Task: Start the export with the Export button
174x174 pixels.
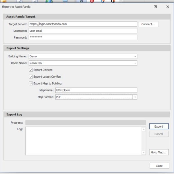Action: click(x=159, y=126)
